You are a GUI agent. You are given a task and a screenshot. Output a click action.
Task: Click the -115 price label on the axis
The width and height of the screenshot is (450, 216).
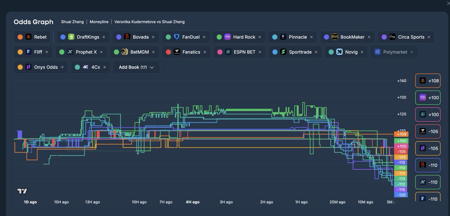[x=401, y=190]
